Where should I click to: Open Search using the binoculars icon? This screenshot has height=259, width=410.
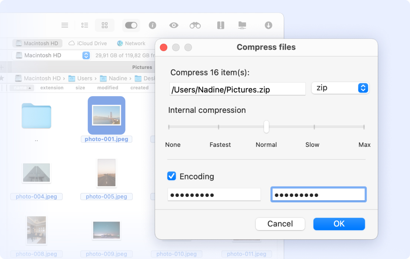(195, 25)
